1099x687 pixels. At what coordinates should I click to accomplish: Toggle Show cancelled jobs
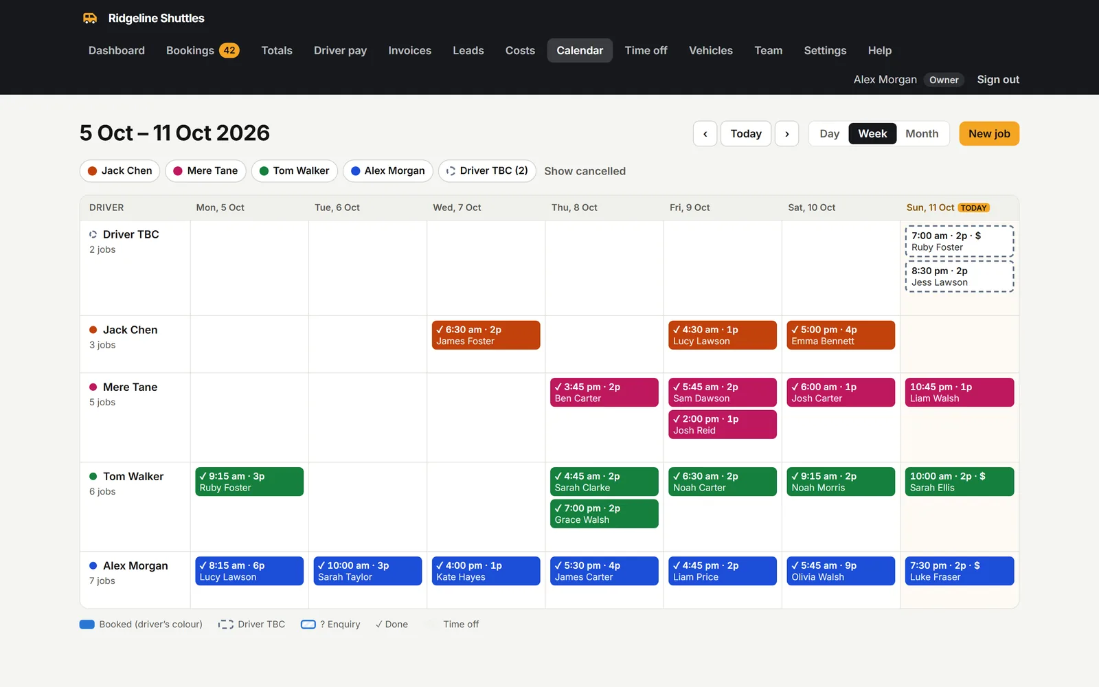click(x=585, y=171)
